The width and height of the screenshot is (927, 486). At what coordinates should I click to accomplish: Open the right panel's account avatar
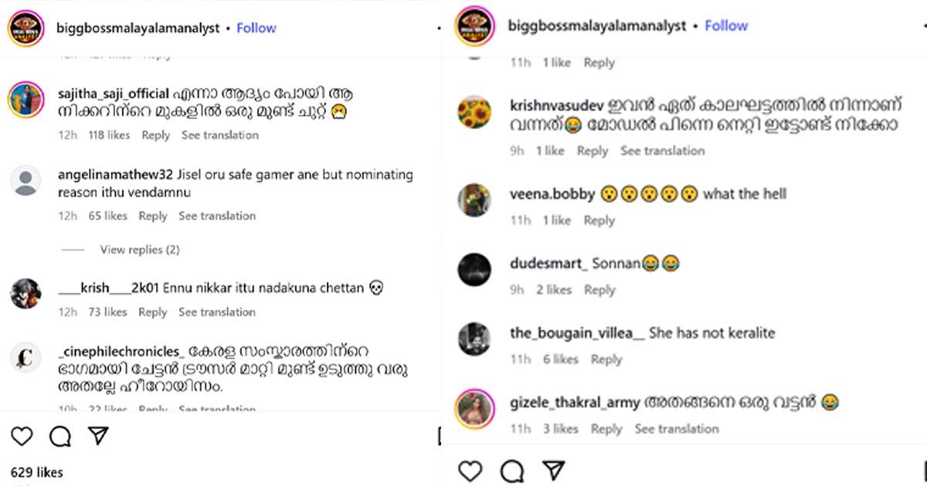474,26
